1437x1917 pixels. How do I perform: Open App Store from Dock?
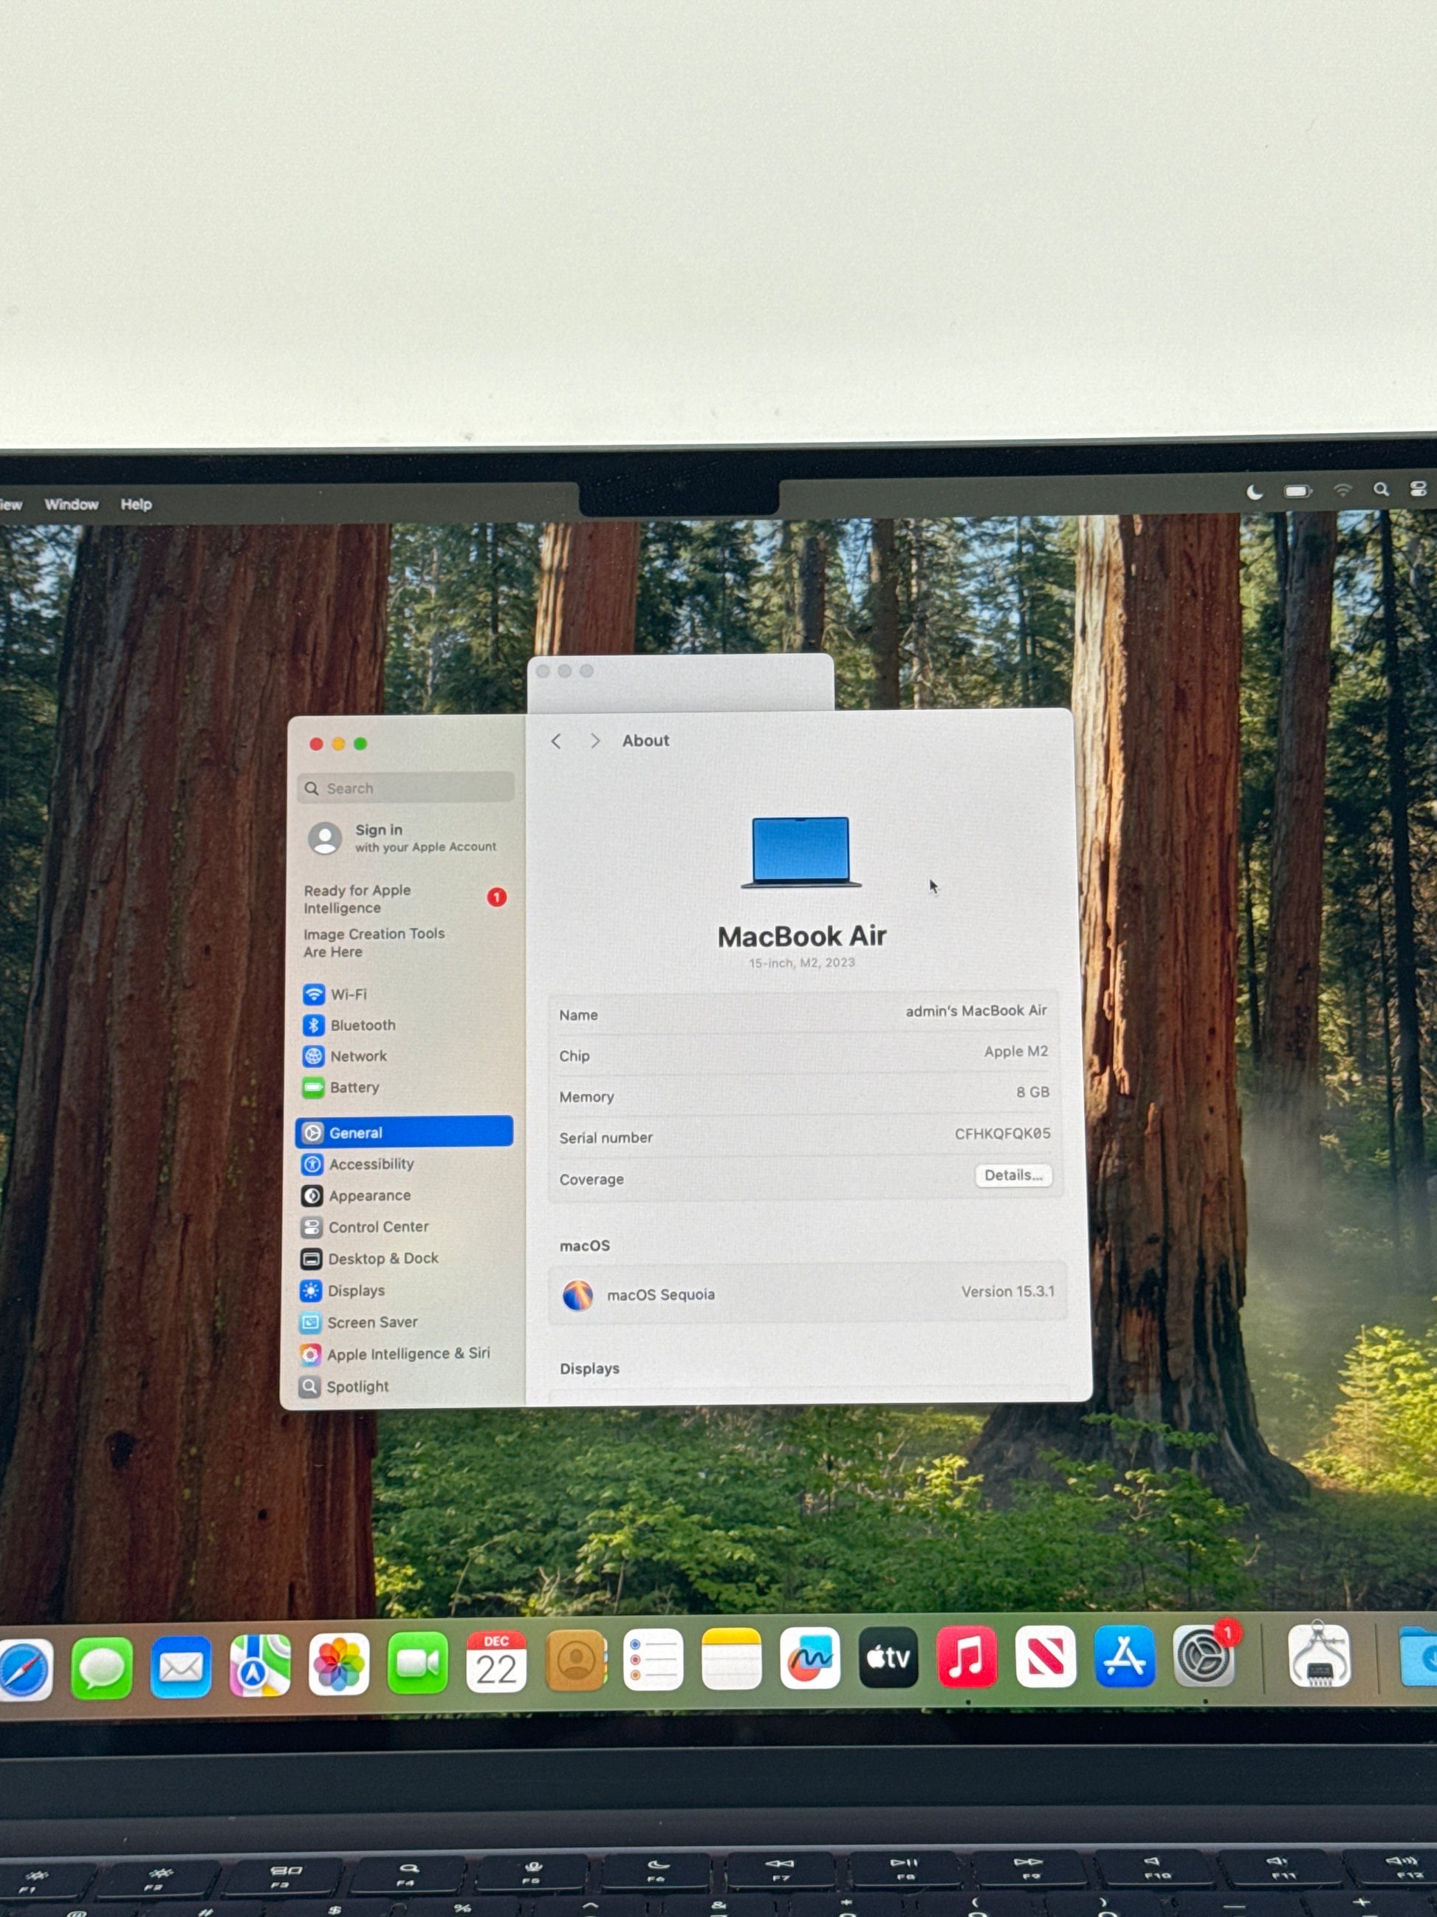(x=1123, y=1657)
